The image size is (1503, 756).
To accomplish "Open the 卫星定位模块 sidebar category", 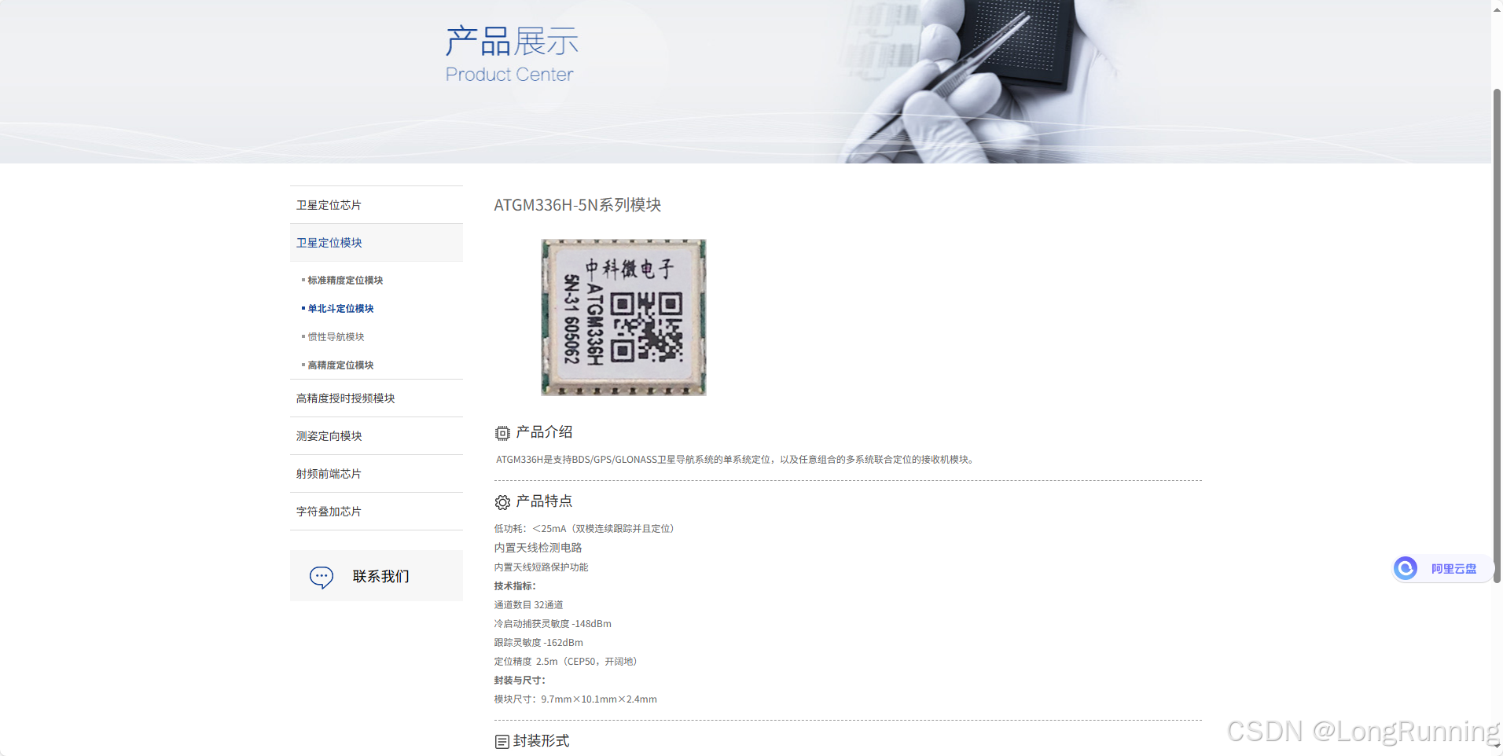I will [x=329, y=242].
